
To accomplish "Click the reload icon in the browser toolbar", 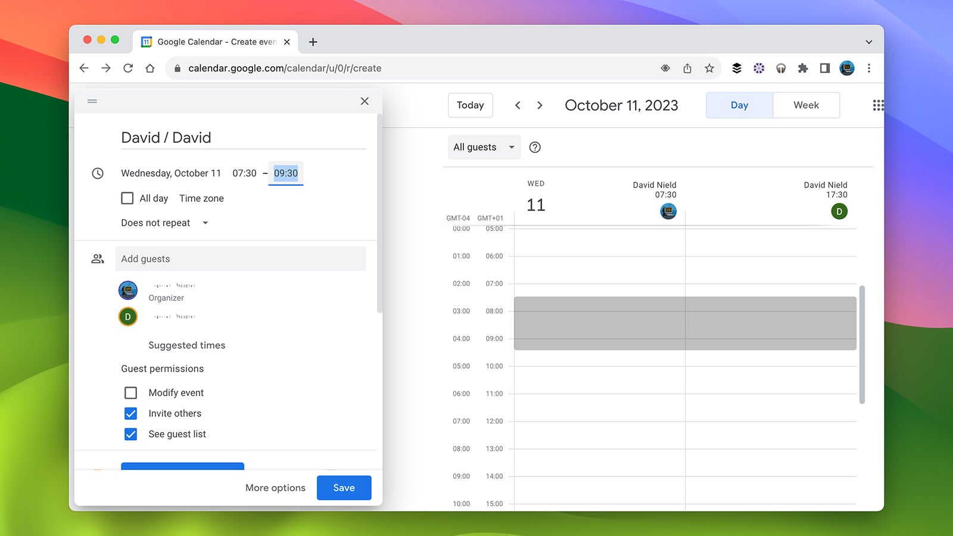I will [128, 68].
